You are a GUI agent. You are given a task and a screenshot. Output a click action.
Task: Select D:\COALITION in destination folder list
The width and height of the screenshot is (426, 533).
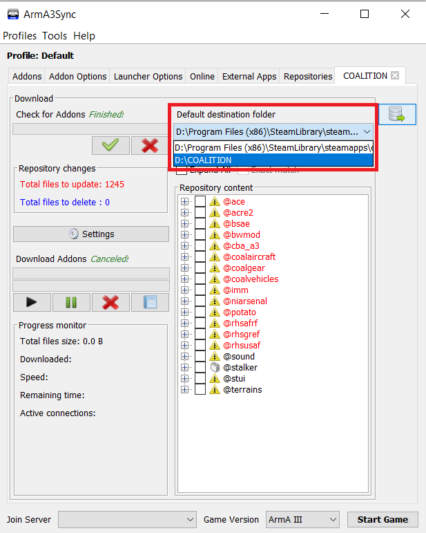[273, 160]
